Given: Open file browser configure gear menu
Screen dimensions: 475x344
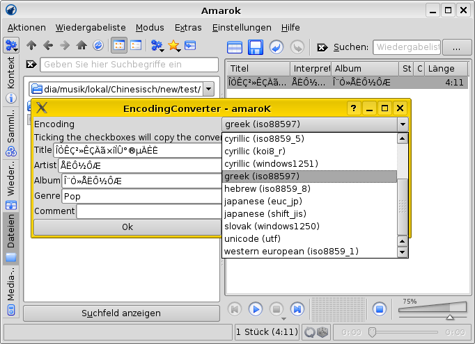Looking at the screenshot, I should click(157, 46).
